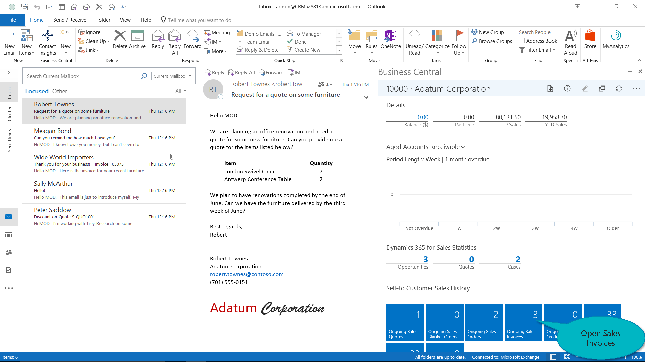Click the Read Aloud speech icon
The image size is (645, 362).
point(570,36)
